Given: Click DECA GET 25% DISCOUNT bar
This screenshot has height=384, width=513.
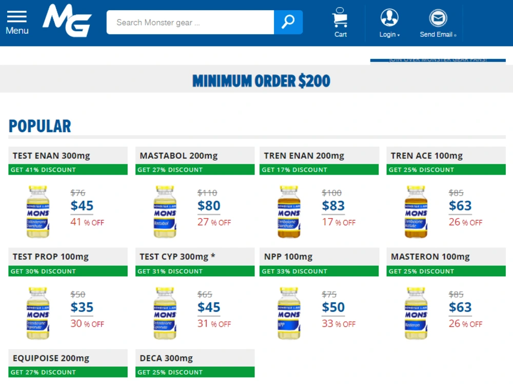Looking at the screenshot, I should coord(195,372).
